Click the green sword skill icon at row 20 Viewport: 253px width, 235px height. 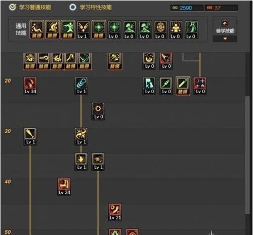(x=183, y=86)
